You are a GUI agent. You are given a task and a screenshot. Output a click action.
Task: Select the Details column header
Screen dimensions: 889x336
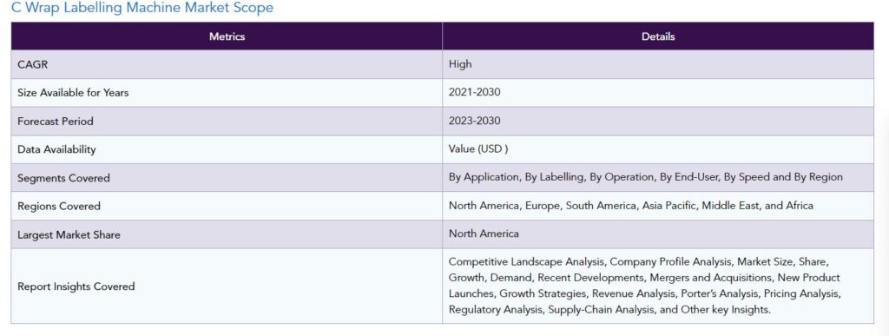coord(658,36)
